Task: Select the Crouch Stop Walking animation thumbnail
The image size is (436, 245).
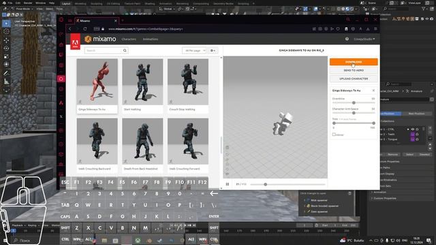Action: (x=188, y=82)
